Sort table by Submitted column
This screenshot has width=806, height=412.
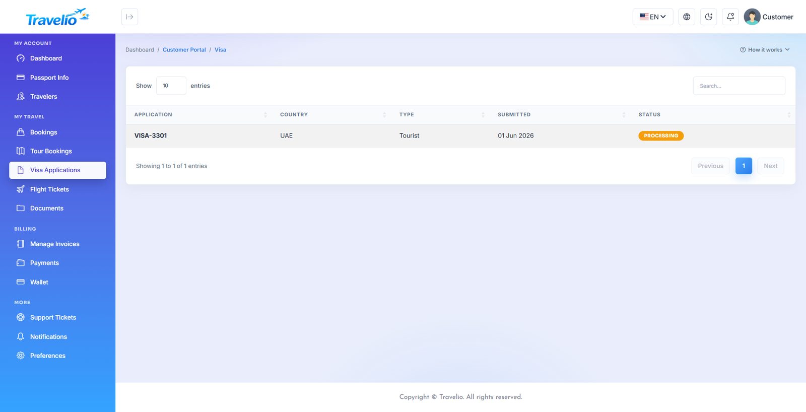pyautogui.click(x=560, y=115)
